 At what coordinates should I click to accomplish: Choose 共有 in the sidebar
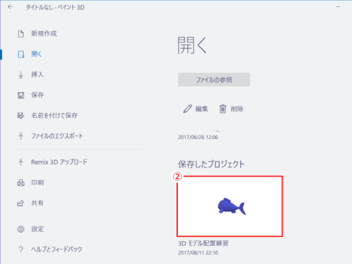click(x=37, y=203)
